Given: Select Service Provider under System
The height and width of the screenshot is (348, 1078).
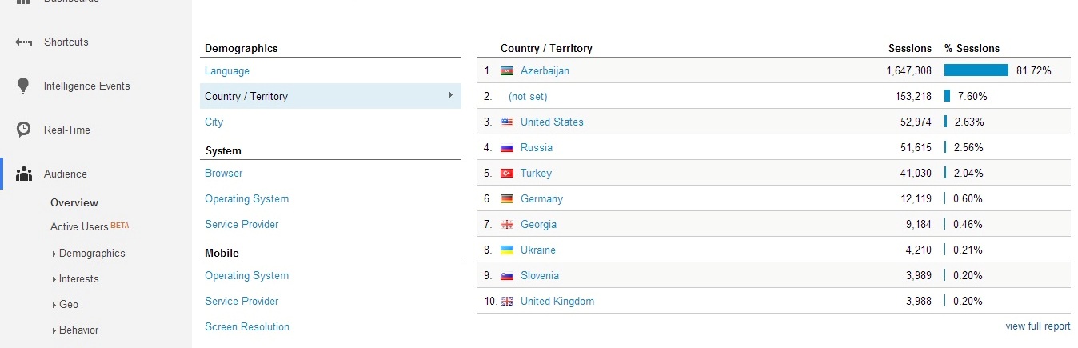Looking at the screenshot, I should pyautogui.click(x=242, y=224).
